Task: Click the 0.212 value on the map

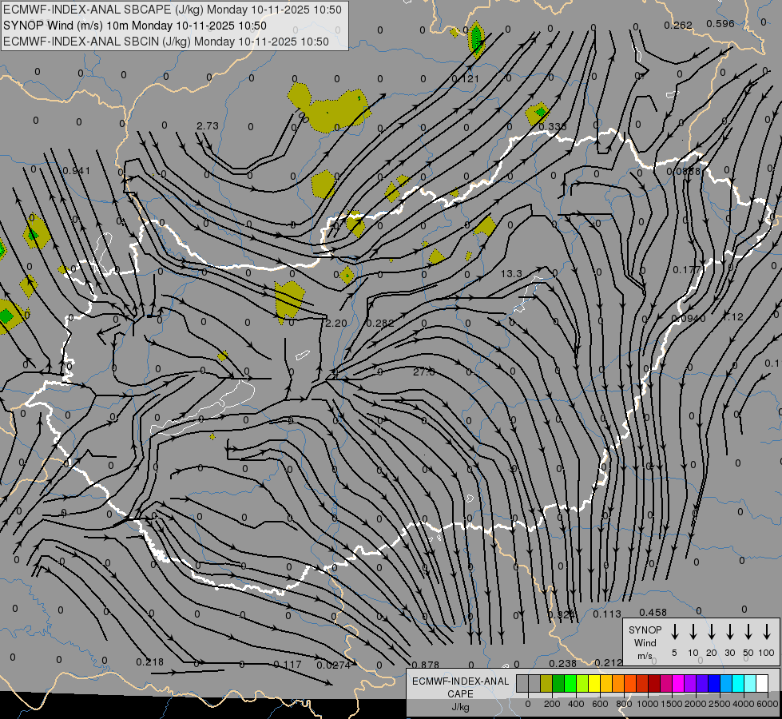Action: coord(609,662)
